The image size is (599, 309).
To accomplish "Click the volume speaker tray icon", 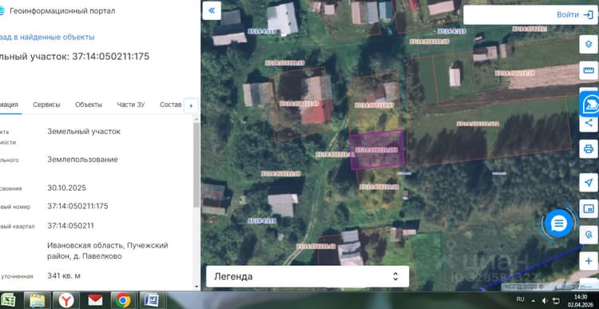I will pyautogui.click(x=545, y=300).
